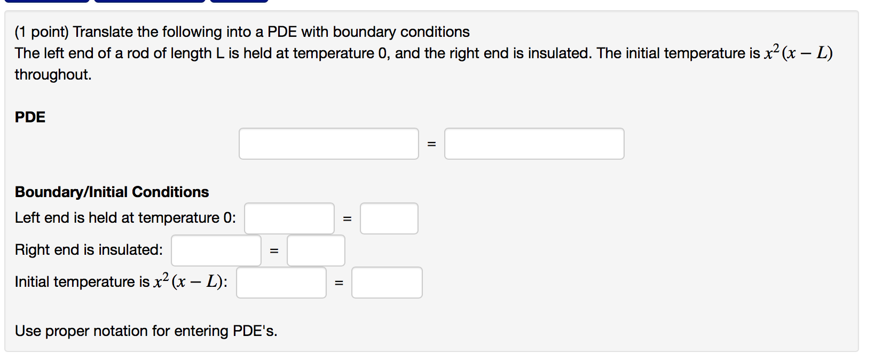Click the second right-end insulated field
882x360 pixels.
point(316,251)
